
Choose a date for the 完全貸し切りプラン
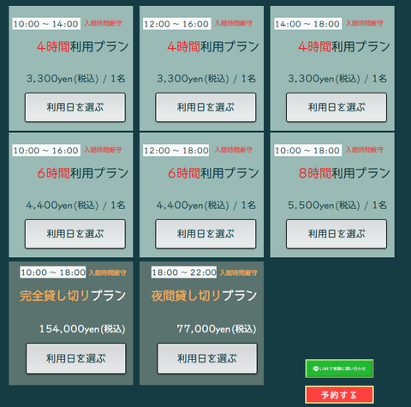76,358
